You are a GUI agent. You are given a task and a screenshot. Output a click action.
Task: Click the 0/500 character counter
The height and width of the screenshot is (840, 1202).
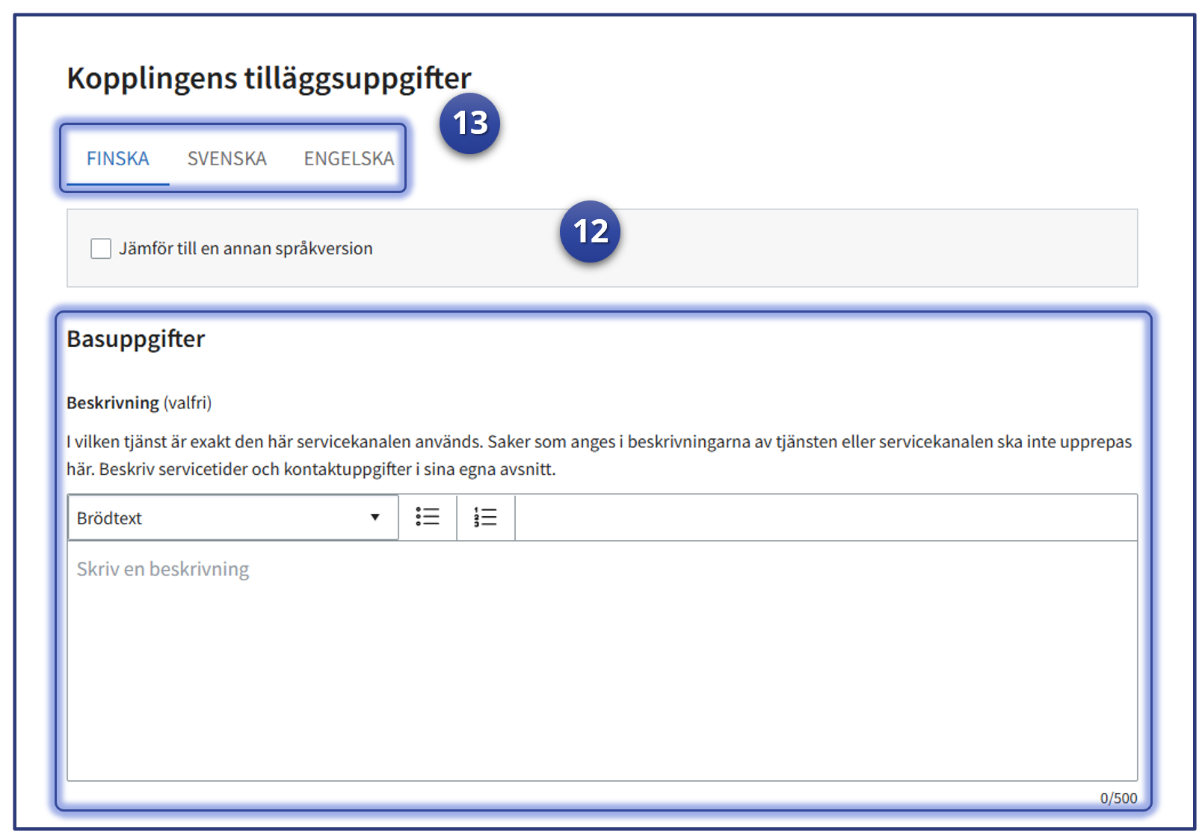[x=1118, y=798]
